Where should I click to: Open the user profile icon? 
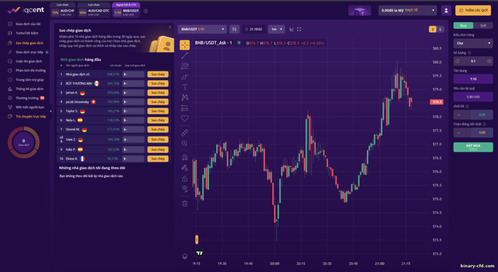click(x=446, y=10)
